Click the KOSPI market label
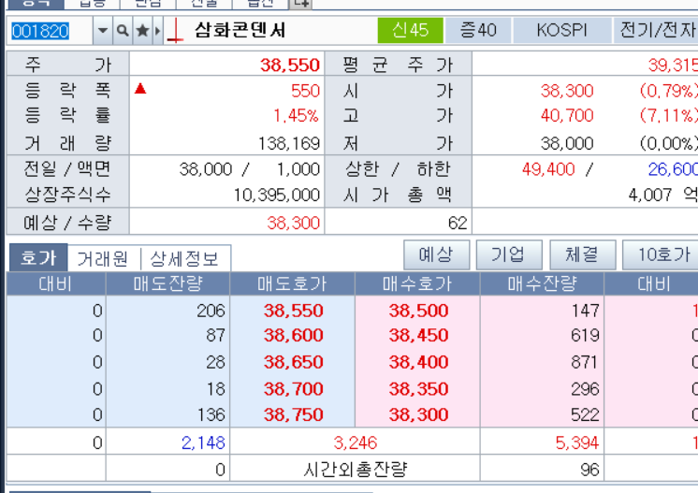Image resolution: width=698 pixels, height=493 pixels. (561, 30)
